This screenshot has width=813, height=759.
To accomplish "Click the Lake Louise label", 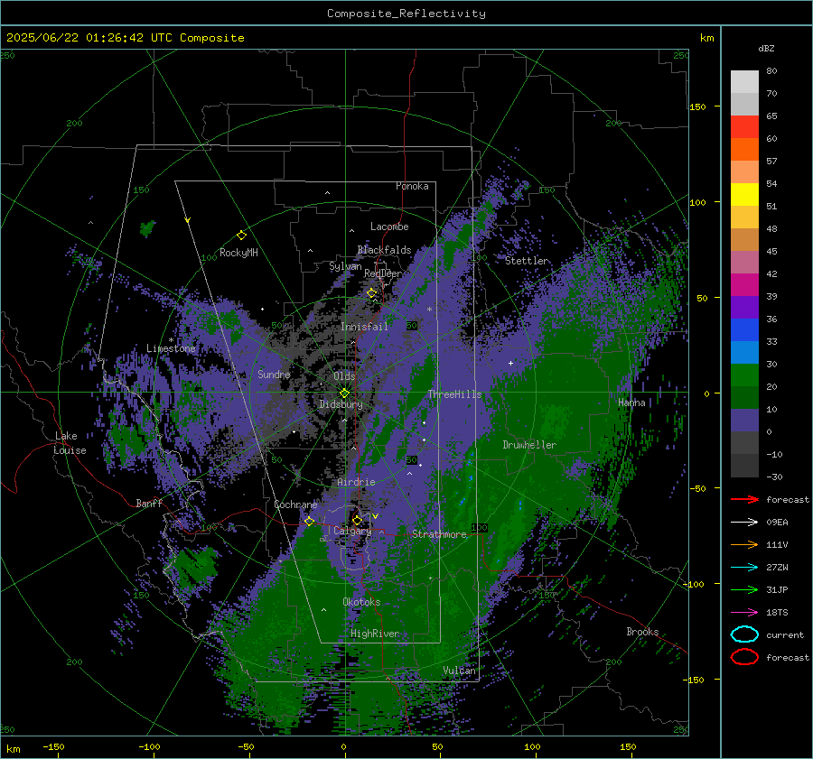I will [x=70, y=443].
